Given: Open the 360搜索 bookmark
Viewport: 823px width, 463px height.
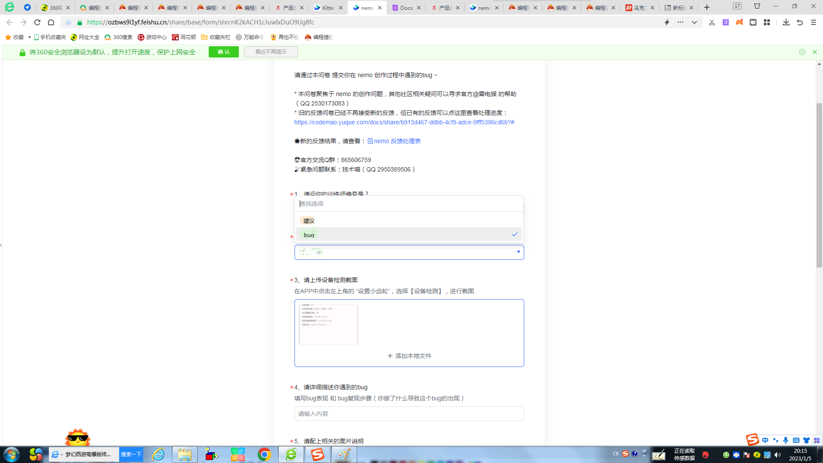Looking at the screenshot, I should click(119, 37).
